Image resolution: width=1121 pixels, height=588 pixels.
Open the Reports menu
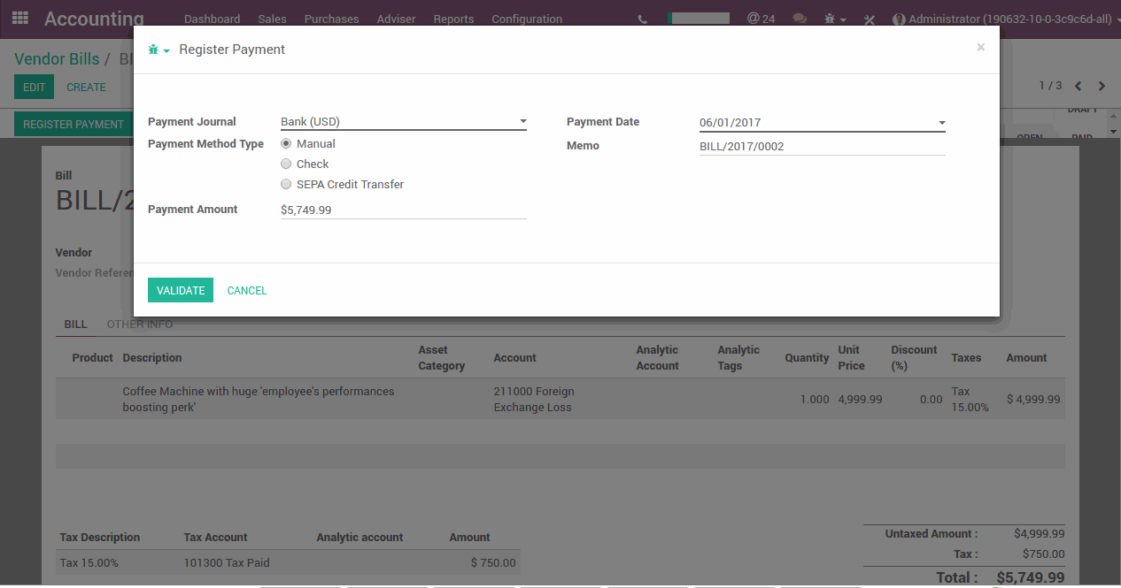(453, 19)
